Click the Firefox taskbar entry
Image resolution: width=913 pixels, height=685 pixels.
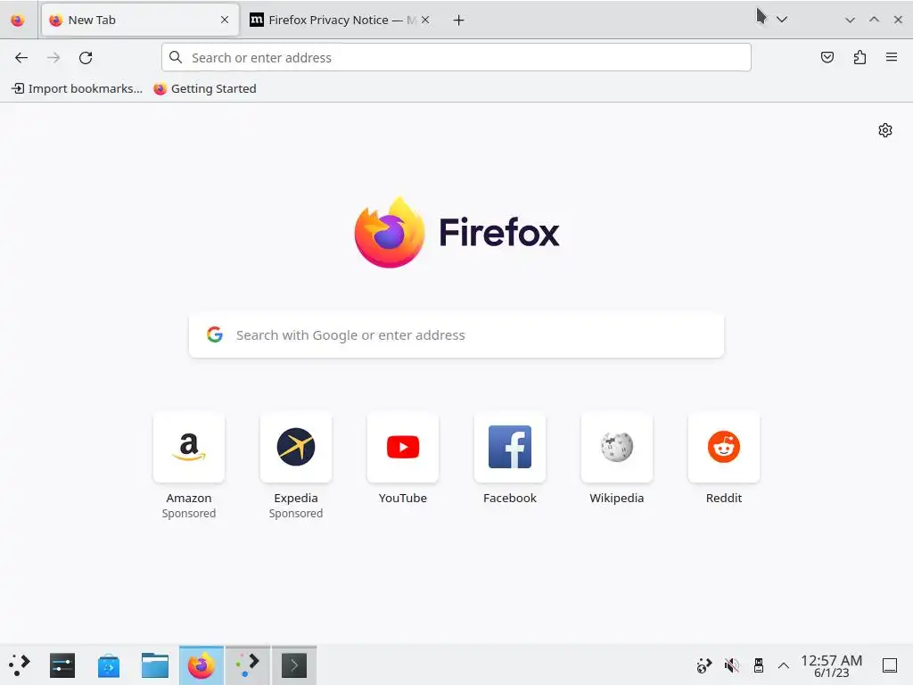[202, 665]
